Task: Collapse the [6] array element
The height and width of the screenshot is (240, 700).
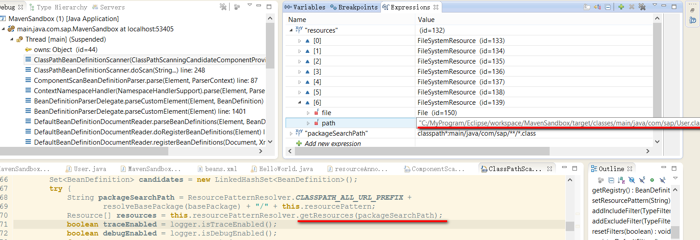Action: click(x=299, y=102)
